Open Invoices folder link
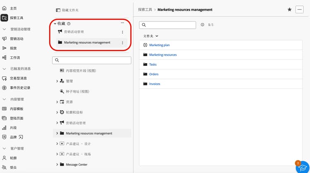 click(x=155, y=84)
